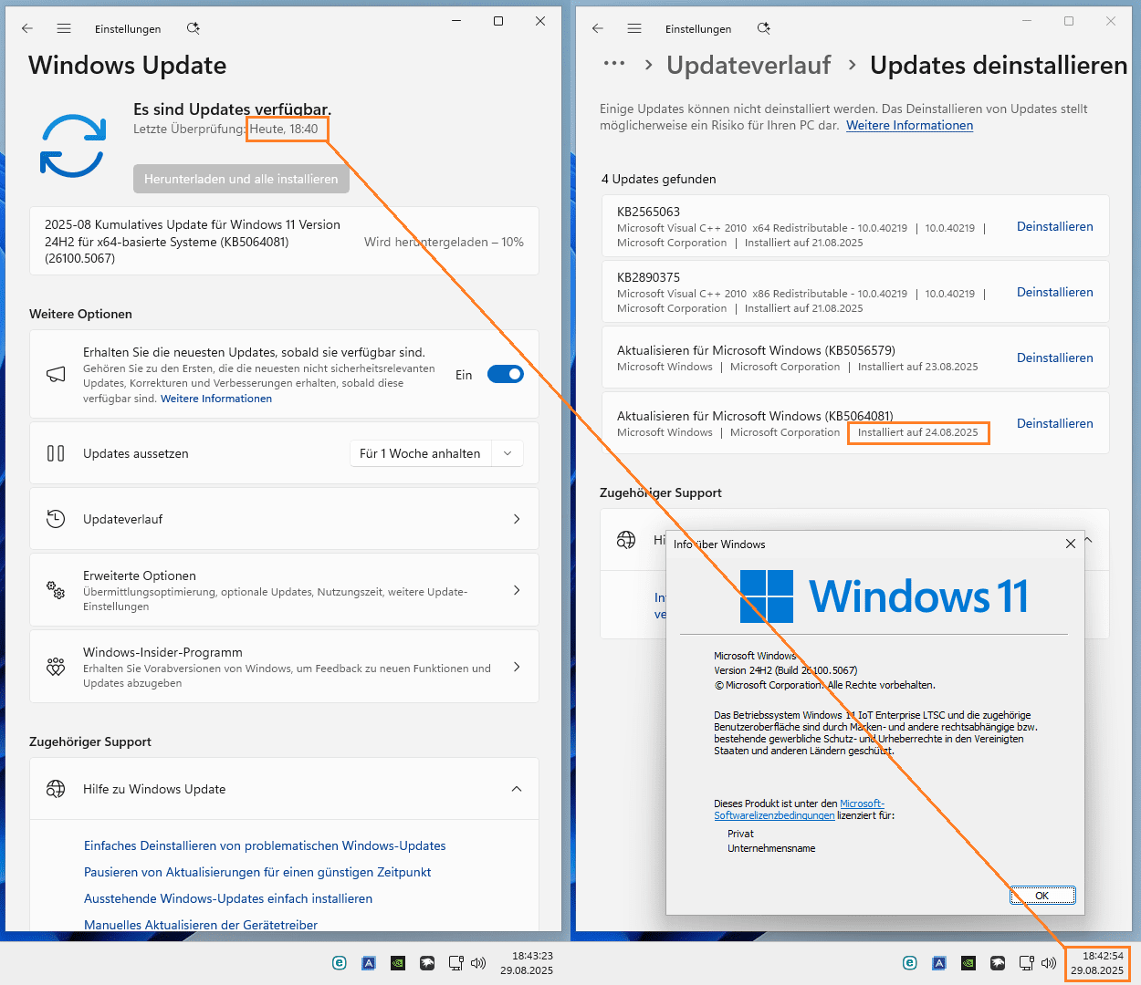Open the Updateverlauf row chevron
The height and width of the screenshot is (985, 1141).
(517, 519)
